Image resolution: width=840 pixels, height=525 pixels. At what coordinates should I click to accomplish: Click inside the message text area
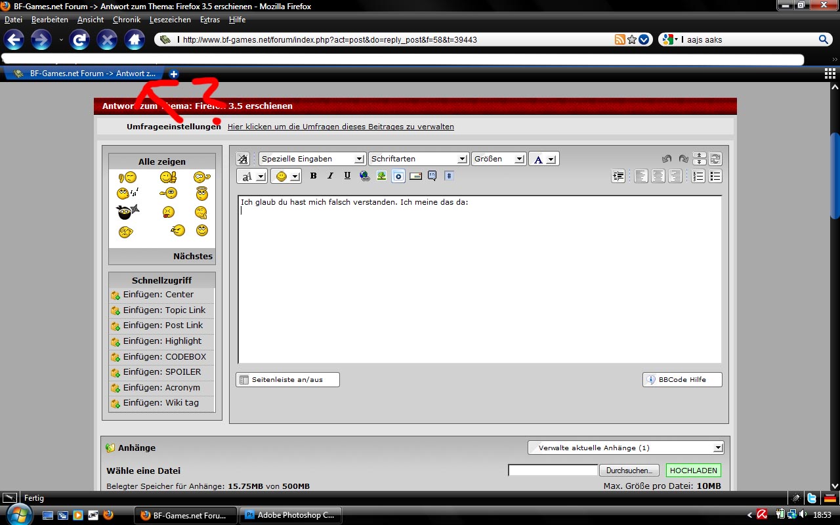(x=480, y=279)
